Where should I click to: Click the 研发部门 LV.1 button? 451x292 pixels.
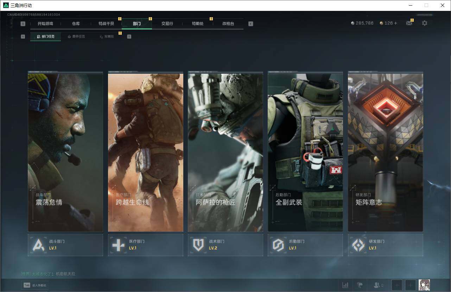385,245
